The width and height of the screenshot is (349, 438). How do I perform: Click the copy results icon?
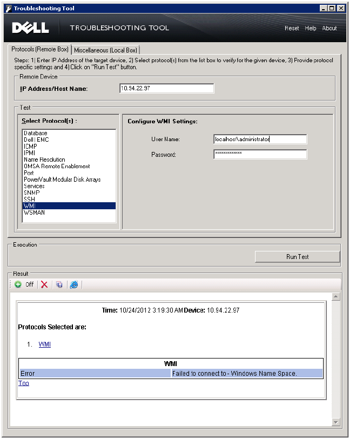(59, 284)
